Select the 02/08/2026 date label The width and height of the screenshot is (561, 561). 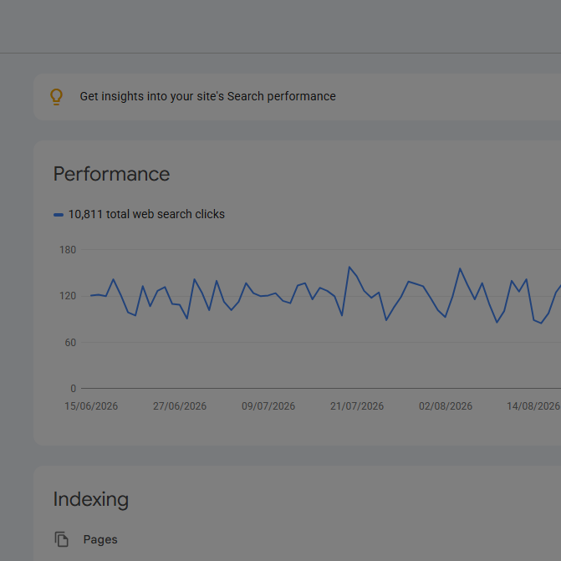[x=446, y=406]
